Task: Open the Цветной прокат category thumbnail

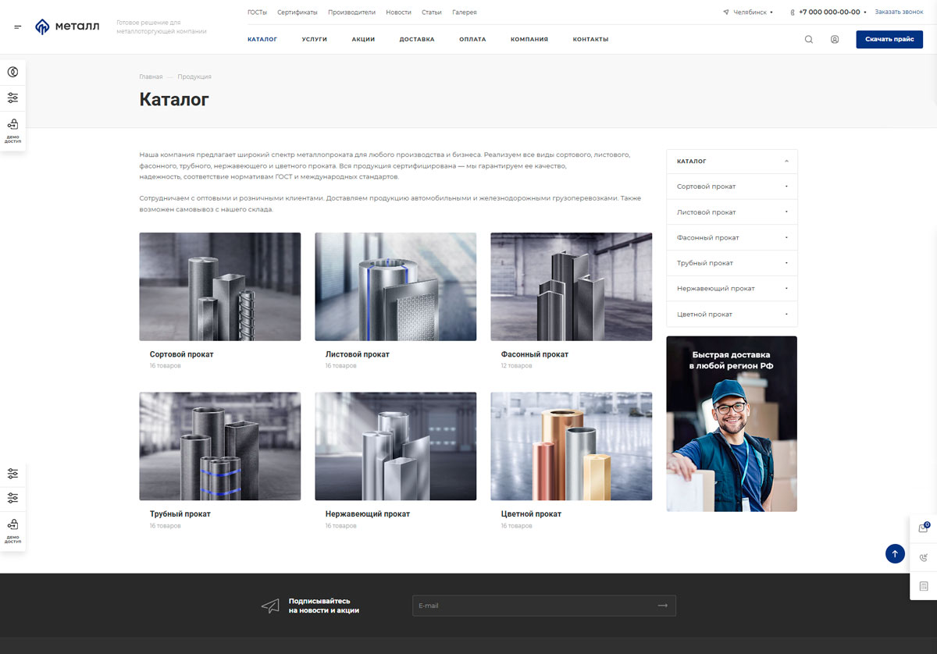Action: (572, 446)
